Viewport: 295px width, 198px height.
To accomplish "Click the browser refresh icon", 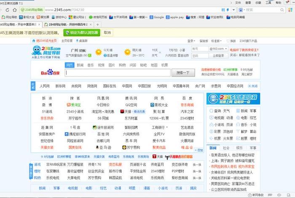I will coord(7,10).
